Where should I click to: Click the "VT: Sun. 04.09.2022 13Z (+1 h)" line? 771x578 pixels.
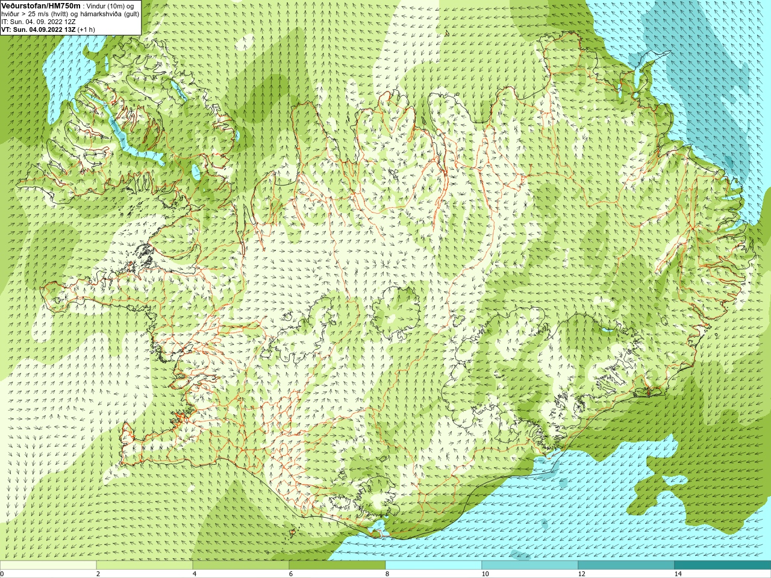point(48,30)
